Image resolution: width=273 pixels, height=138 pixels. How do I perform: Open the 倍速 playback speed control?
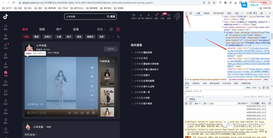pyautogui.click(x=76, y=113)
